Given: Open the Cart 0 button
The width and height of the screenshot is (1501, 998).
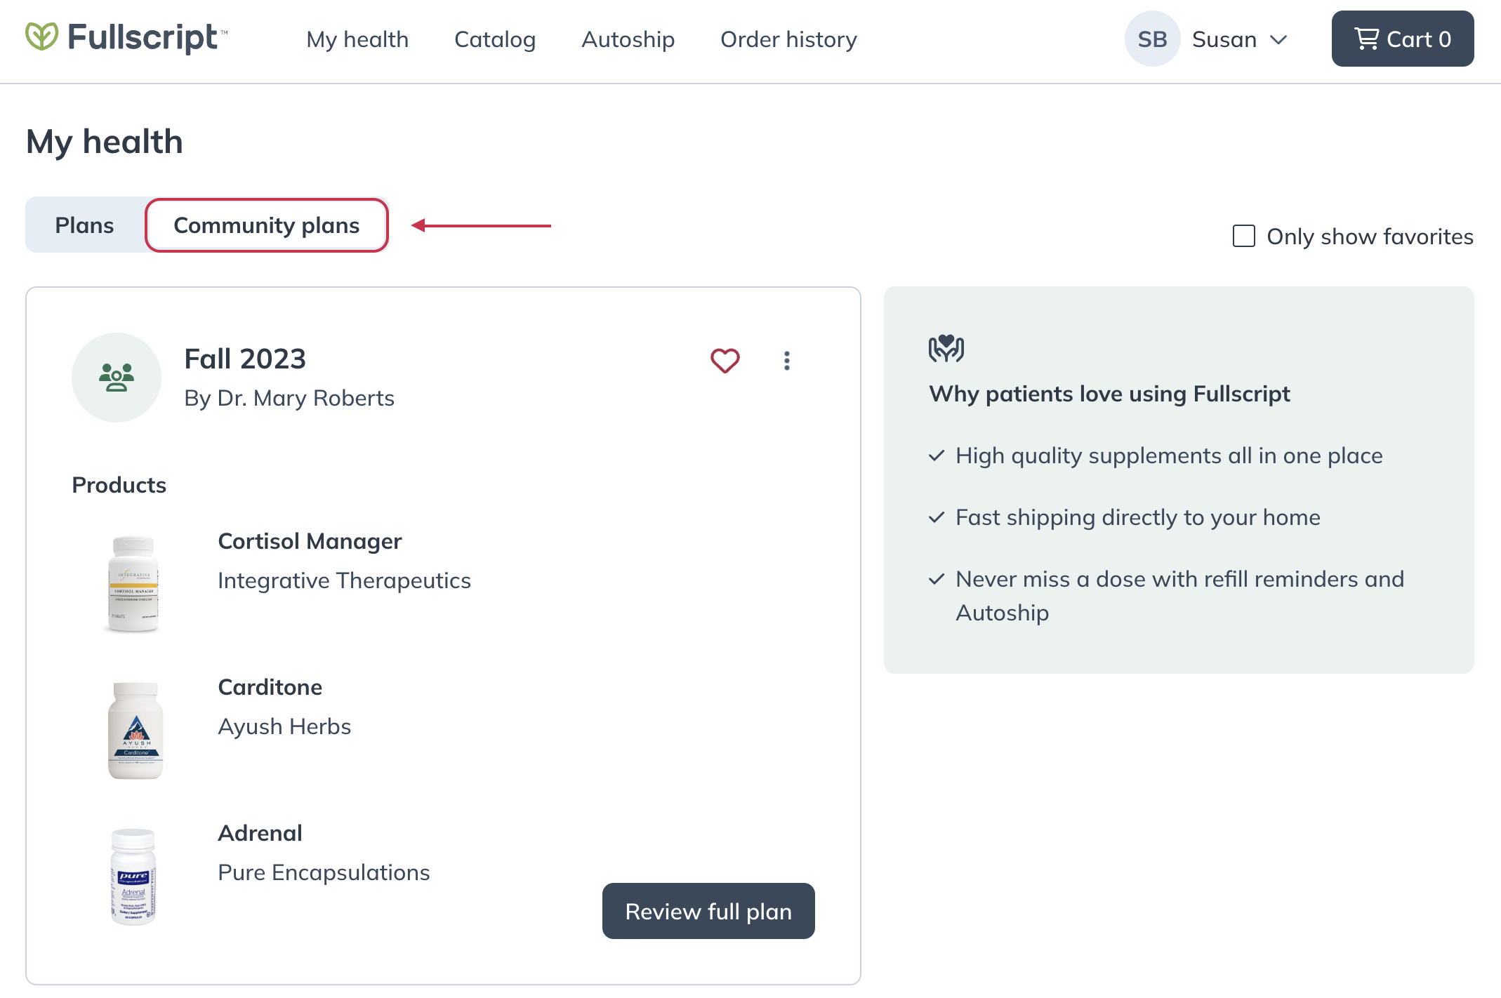Looking at the screenshot, I should (1403, 39).
